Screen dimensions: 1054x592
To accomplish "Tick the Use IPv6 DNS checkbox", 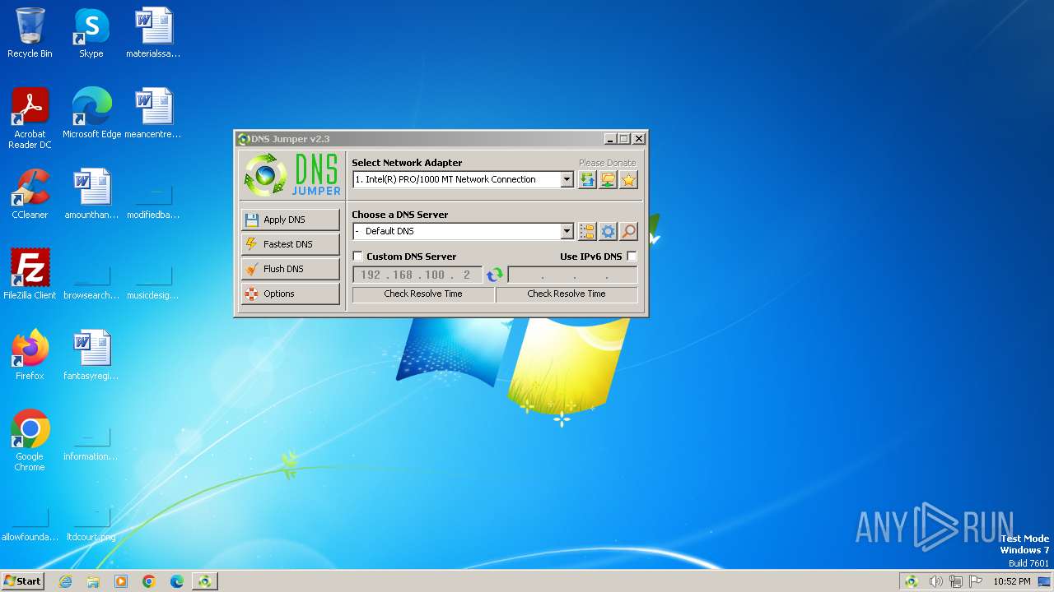I will pyautogui.click(x=632, y=257).
